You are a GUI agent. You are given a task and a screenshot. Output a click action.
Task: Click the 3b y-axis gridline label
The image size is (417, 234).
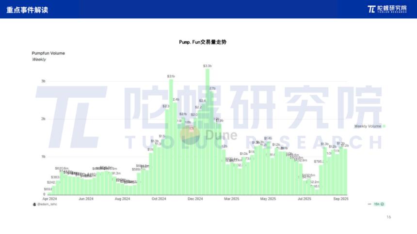43,81
